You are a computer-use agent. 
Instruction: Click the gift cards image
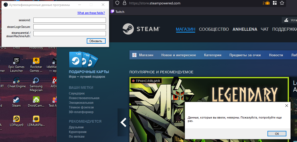coord(84,59)
